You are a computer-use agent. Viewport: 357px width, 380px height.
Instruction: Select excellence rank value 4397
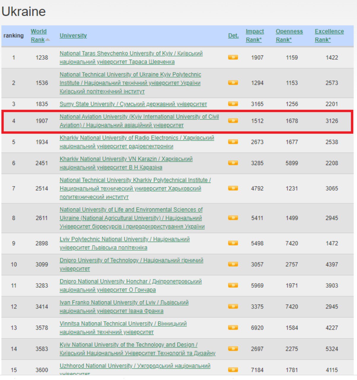tap(332, 264)
